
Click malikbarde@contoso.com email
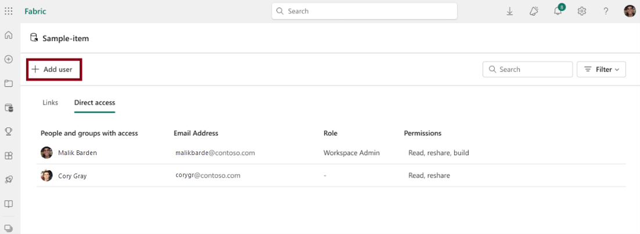tap(215, 153)
